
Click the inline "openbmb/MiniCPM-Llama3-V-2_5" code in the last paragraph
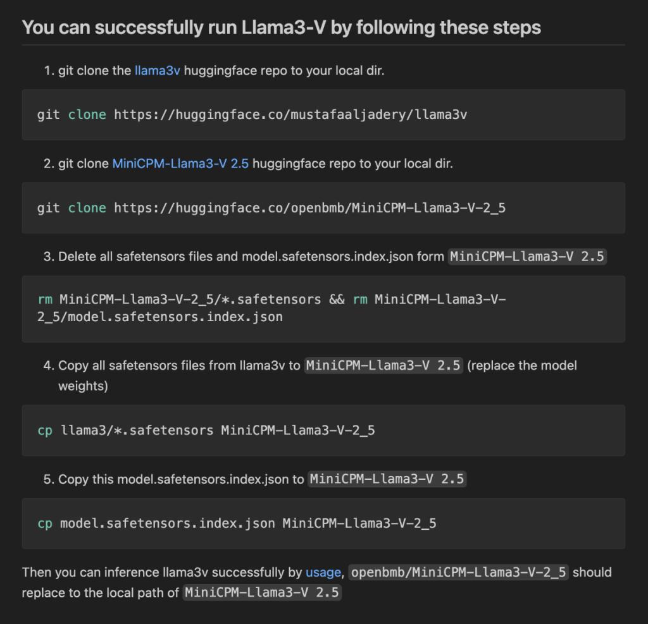(459, 572)
